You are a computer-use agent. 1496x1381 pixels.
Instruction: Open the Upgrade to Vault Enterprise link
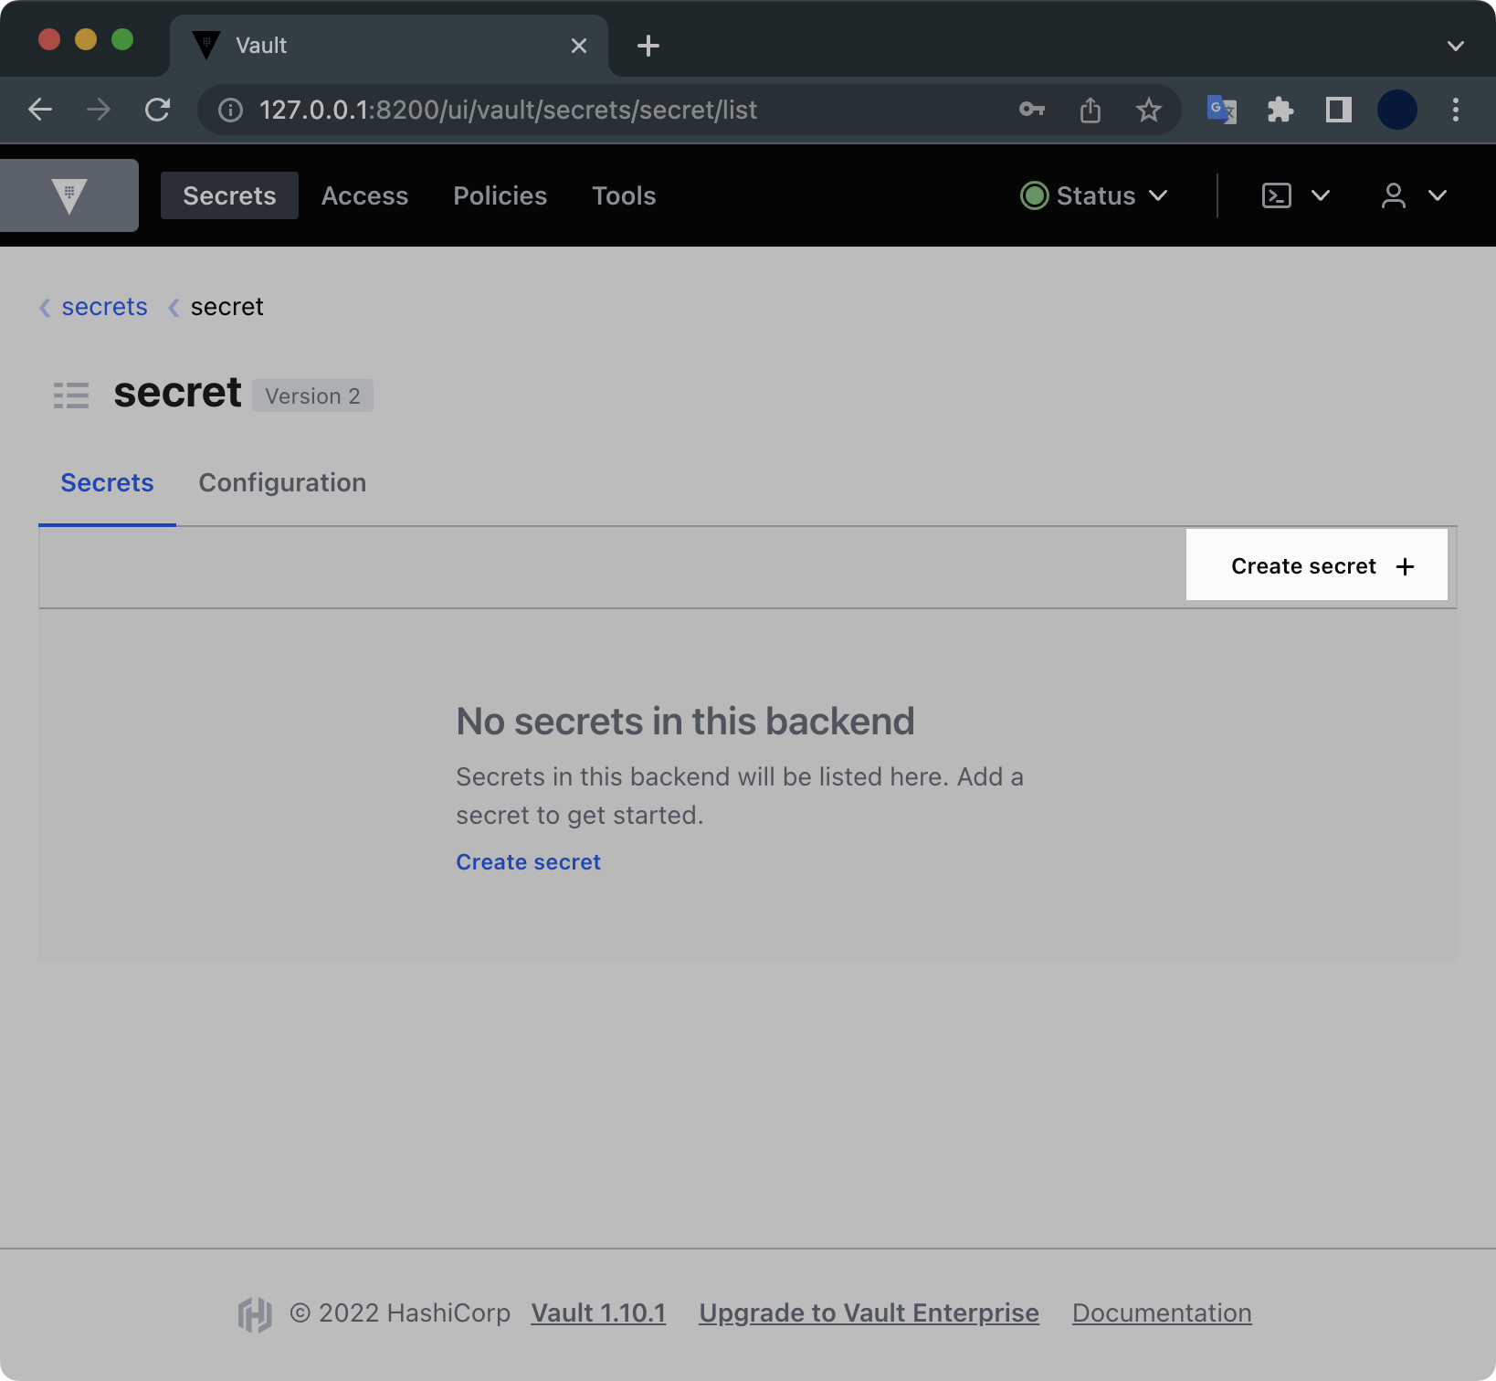click(869, 1312)
